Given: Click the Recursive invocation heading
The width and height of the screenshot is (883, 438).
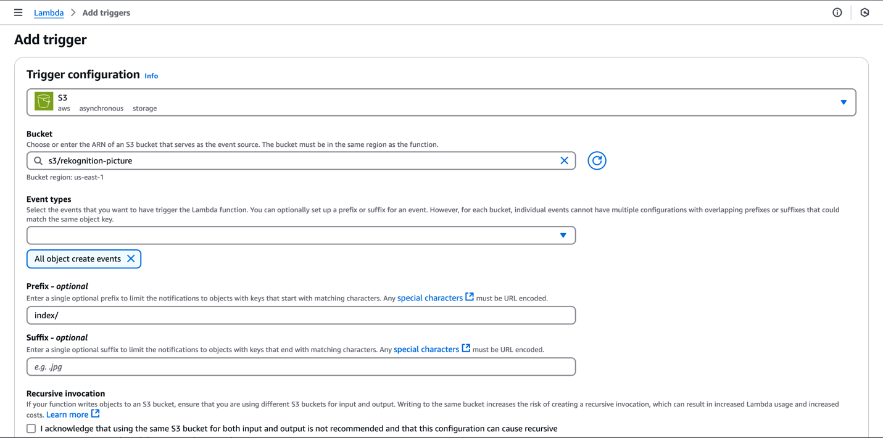Looking at the screenshot, I should (x=65, y=394).
